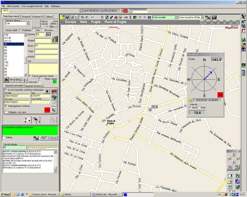The height and width of the screenshot is (197, 247).
Task: Click red Stop button in Veicolo 43 panel
Action: [x=220, y=94]
